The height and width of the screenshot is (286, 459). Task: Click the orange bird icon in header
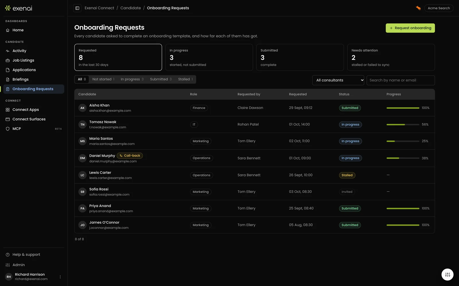(x=419, y=8)
